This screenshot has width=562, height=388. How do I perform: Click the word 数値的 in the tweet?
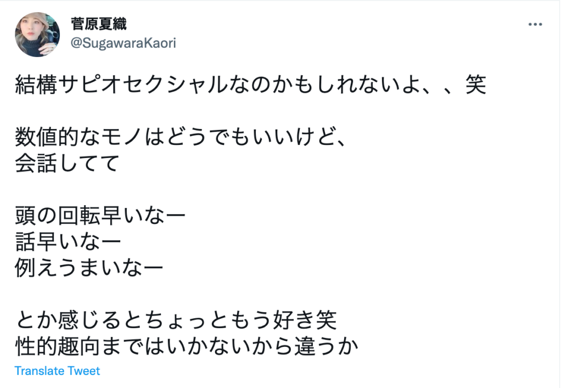click(x=47, y=137)
